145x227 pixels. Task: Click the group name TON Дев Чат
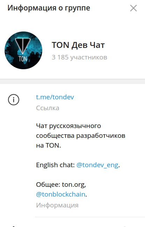[x=78, y=45]
